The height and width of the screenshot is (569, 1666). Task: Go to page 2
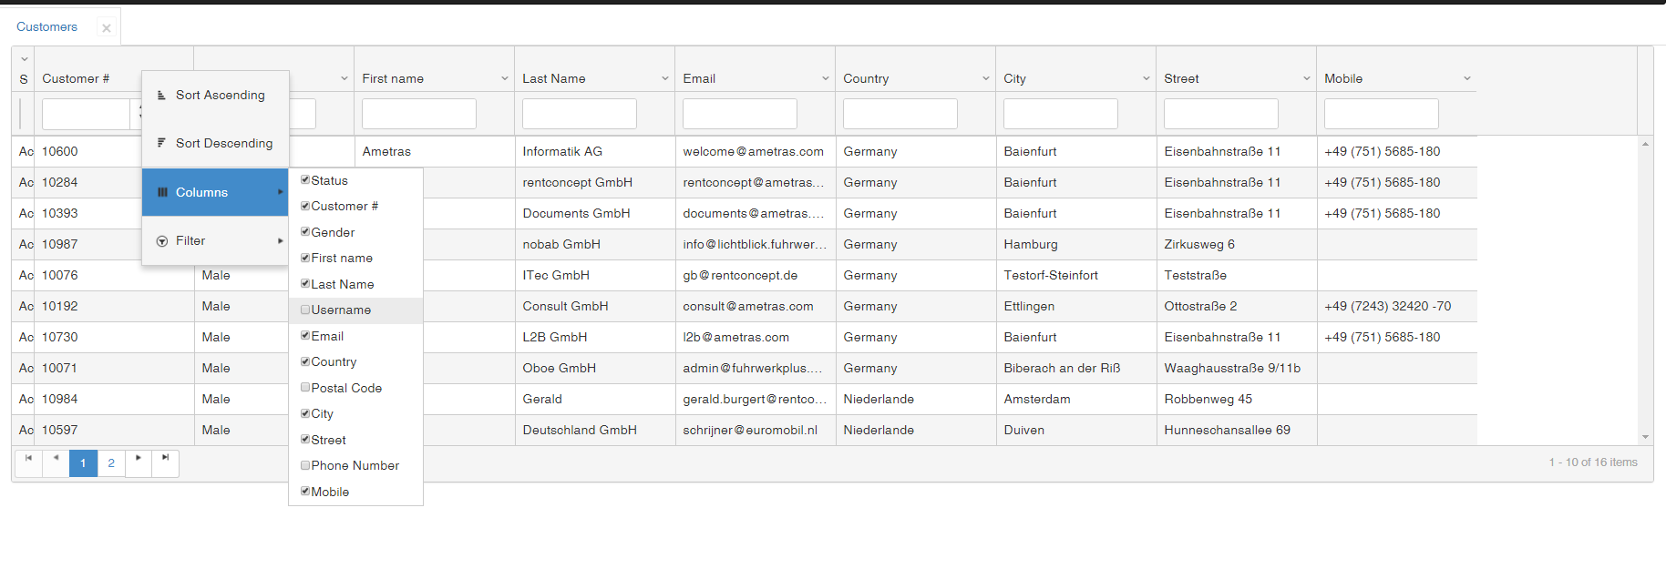[x=111, y=463]
